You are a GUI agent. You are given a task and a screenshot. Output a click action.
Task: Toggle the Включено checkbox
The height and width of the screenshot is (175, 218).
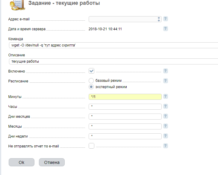coord(92,71)
